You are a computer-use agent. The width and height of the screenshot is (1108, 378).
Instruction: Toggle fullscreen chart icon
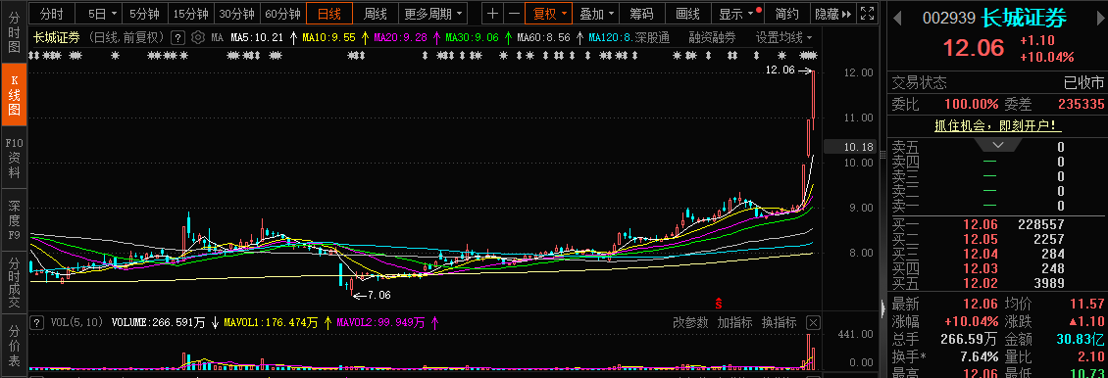click(869, 14)
